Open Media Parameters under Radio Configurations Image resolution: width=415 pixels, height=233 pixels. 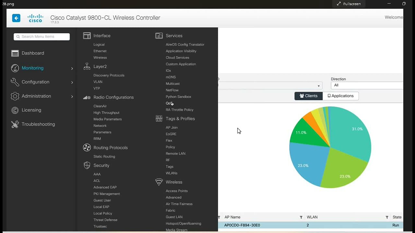pos(108,119)
